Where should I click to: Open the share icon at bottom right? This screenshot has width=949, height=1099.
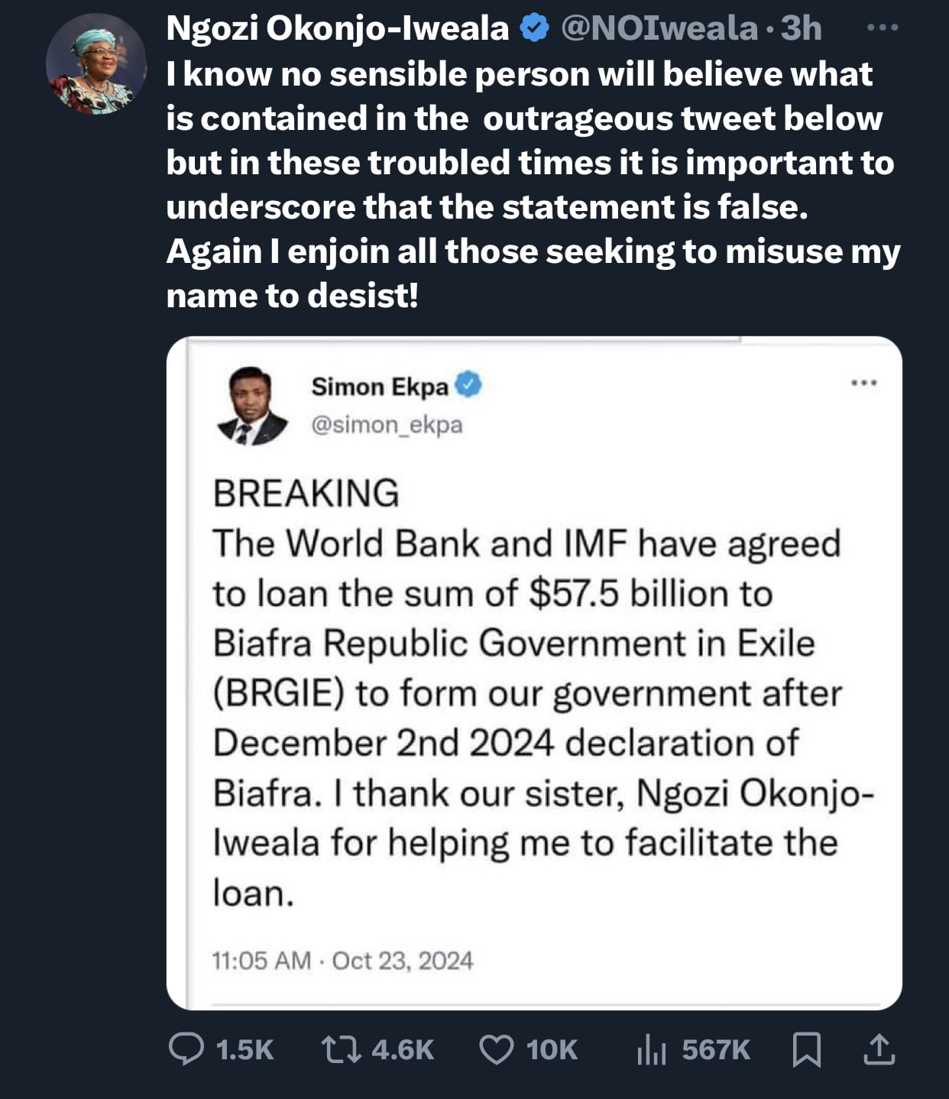pos(877,1052)
